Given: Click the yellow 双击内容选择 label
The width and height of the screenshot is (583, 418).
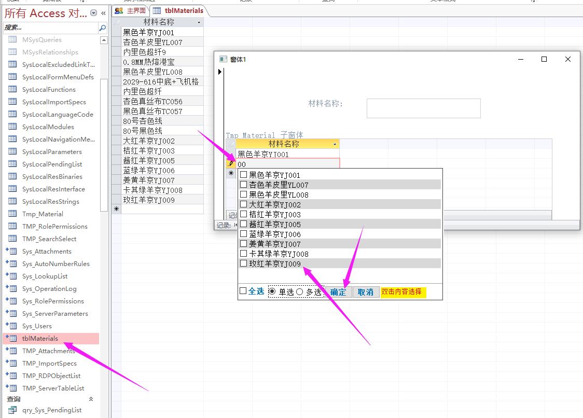Looking at the screenshot, I should pyautogui.click(x=404, y=292).
